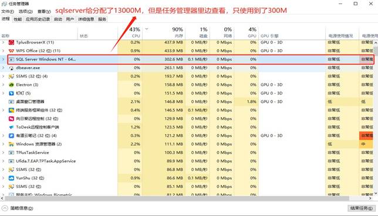Sort by the 电源使用情况 column header
This screenshot has height=216, width=378.
[342, 32]
